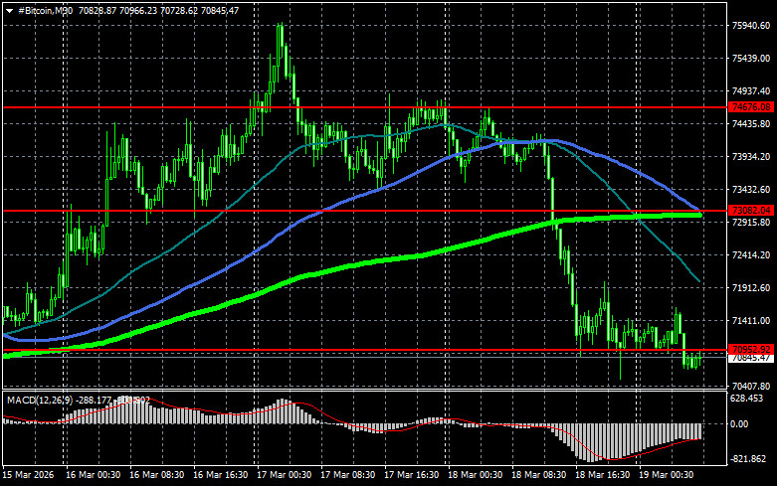Click the 74937.40 price axis label
Image resolution: width=777 pixels, height=486 pixels.
tap(751, 91)
